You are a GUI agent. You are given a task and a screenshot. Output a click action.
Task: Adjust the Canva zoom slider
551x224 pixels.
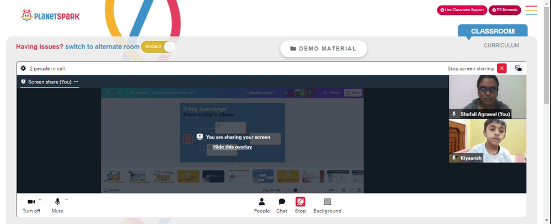(x=295, y=190)
